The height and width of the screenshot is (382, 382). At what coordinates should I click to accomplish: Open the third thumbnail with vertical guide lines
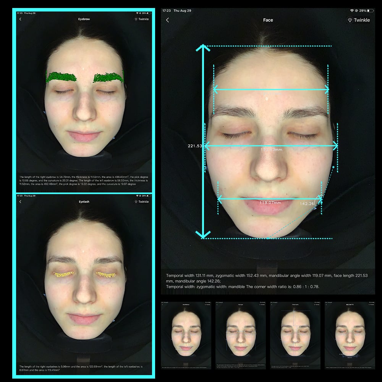click(x=295, y=335)
